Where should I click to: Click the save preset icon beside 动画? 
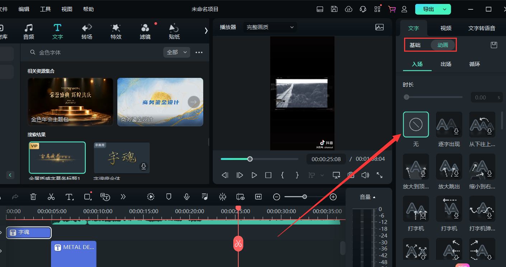(494, 45)
